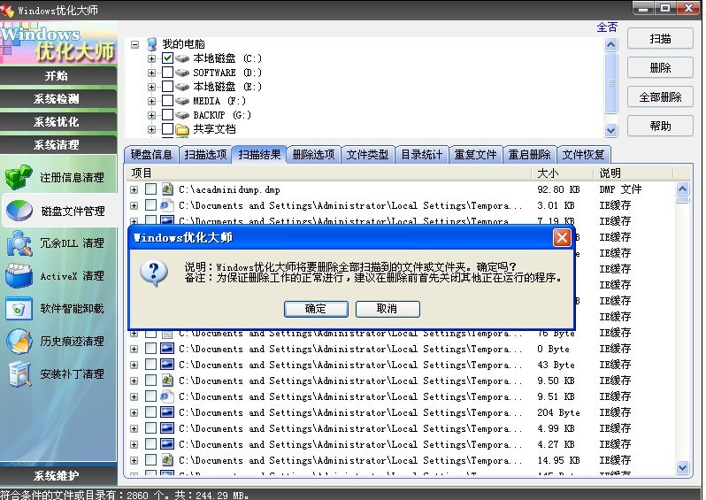Click drive tree scrollbar thumb
706x500 pixels.
pos(611,83)
